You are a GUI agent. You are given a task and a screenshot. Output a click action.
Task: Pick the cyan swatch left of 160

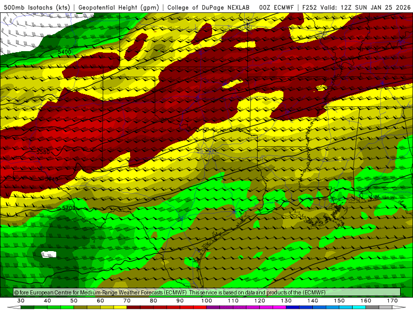point(359,307)
